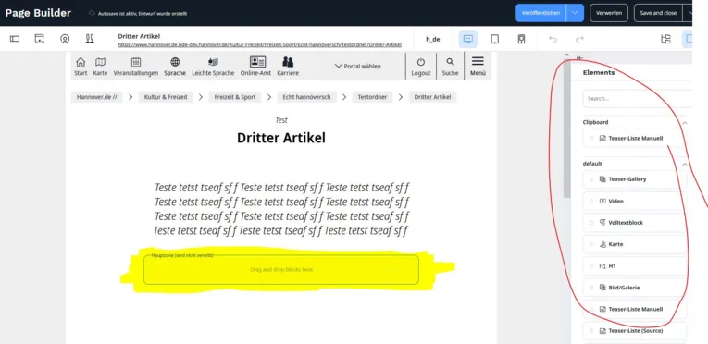
Task: Open the user profile circle icon
Action: coord(65,39)
